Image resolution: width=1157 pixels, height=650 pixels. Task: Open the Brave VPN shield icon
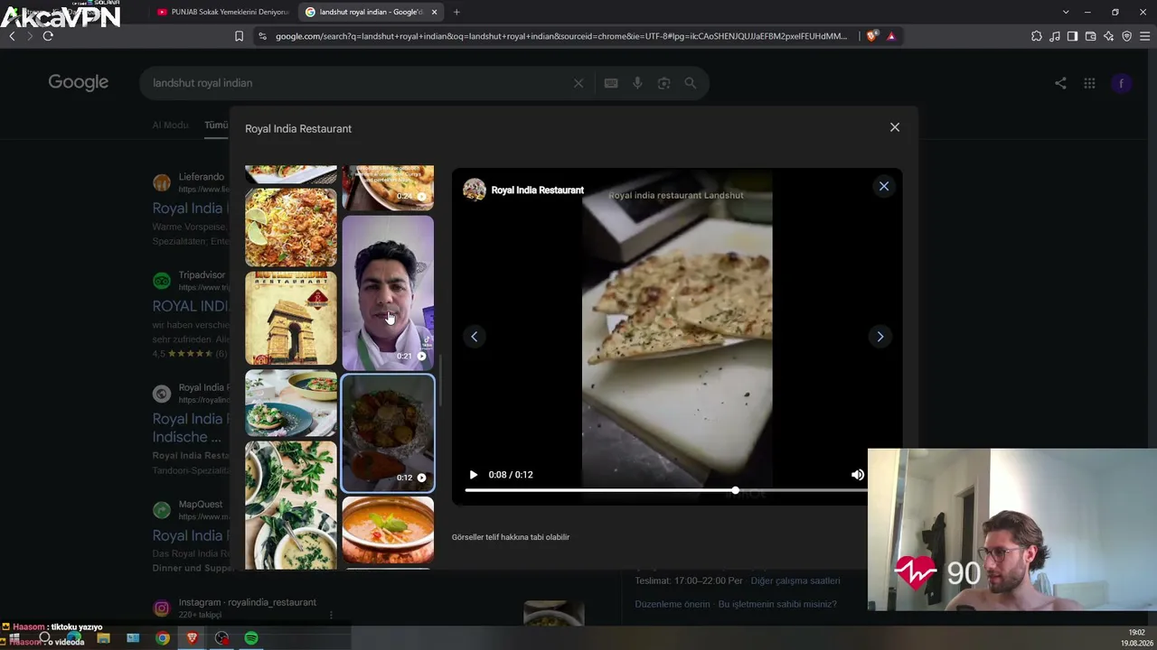coord(1127,36)
